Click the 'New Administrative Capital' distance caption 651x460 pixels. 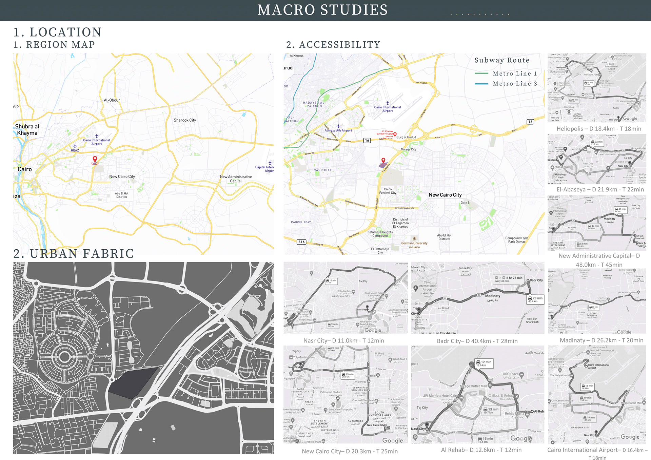(x=599, y=260)
